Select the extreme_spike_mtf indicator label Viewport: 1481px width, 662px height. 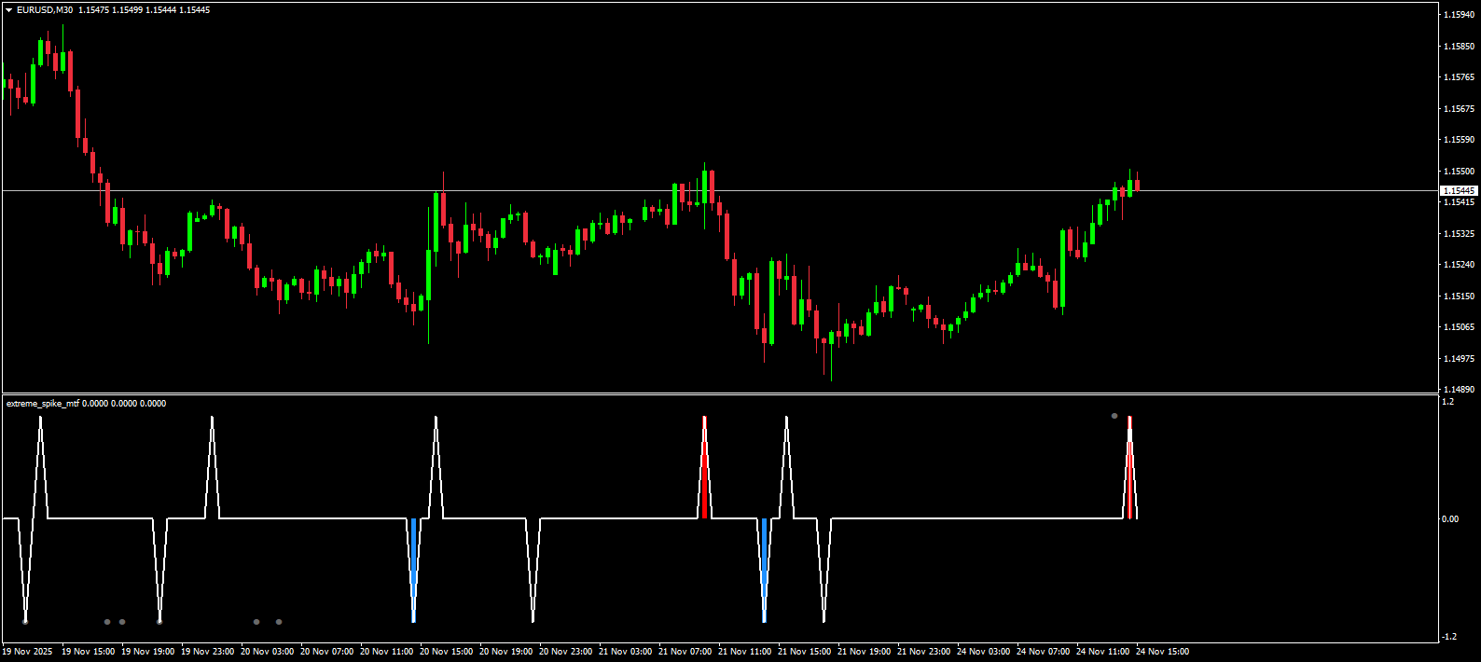coord(43,404)
